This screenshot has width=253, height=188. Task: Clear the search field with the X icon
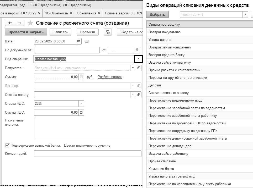[245, 14]
